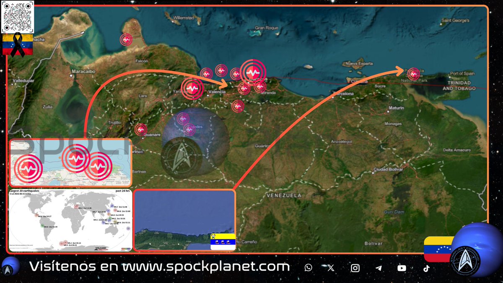The image size is (503, 283).
Task: Click the Maturín city label
Action: 396,108
